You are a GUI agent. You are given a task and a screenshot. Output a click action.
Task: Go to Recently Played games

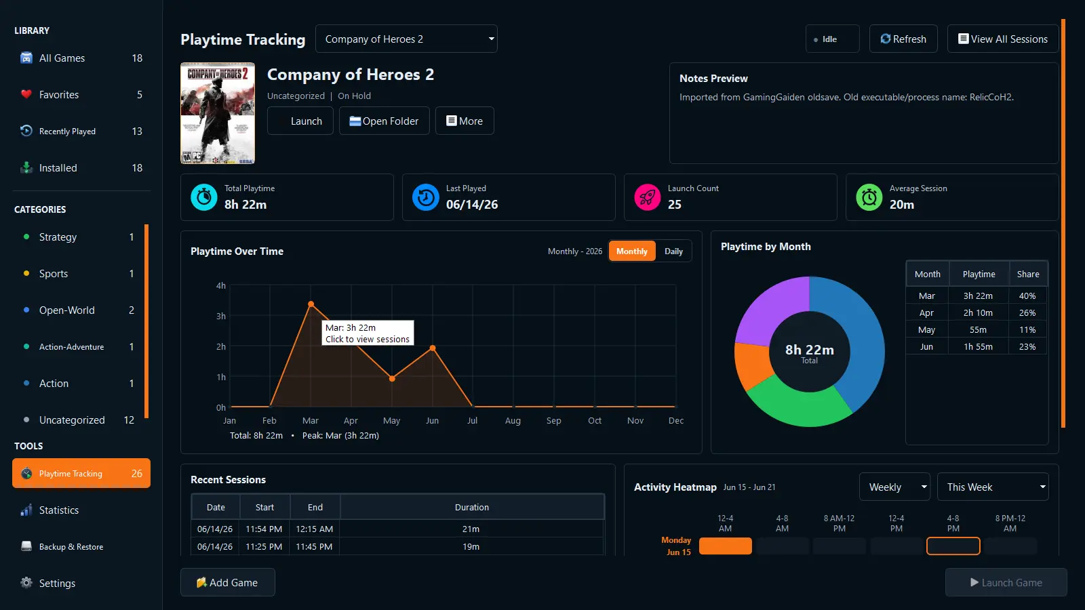point(81,131)
